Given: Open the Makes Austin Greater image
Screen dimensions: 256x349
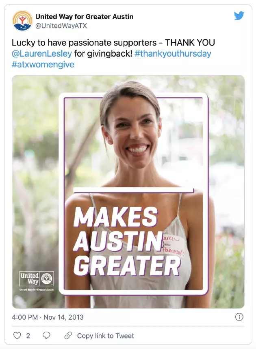Looking at the screenshot, I should pyautogui.click(x=128, y=192).
